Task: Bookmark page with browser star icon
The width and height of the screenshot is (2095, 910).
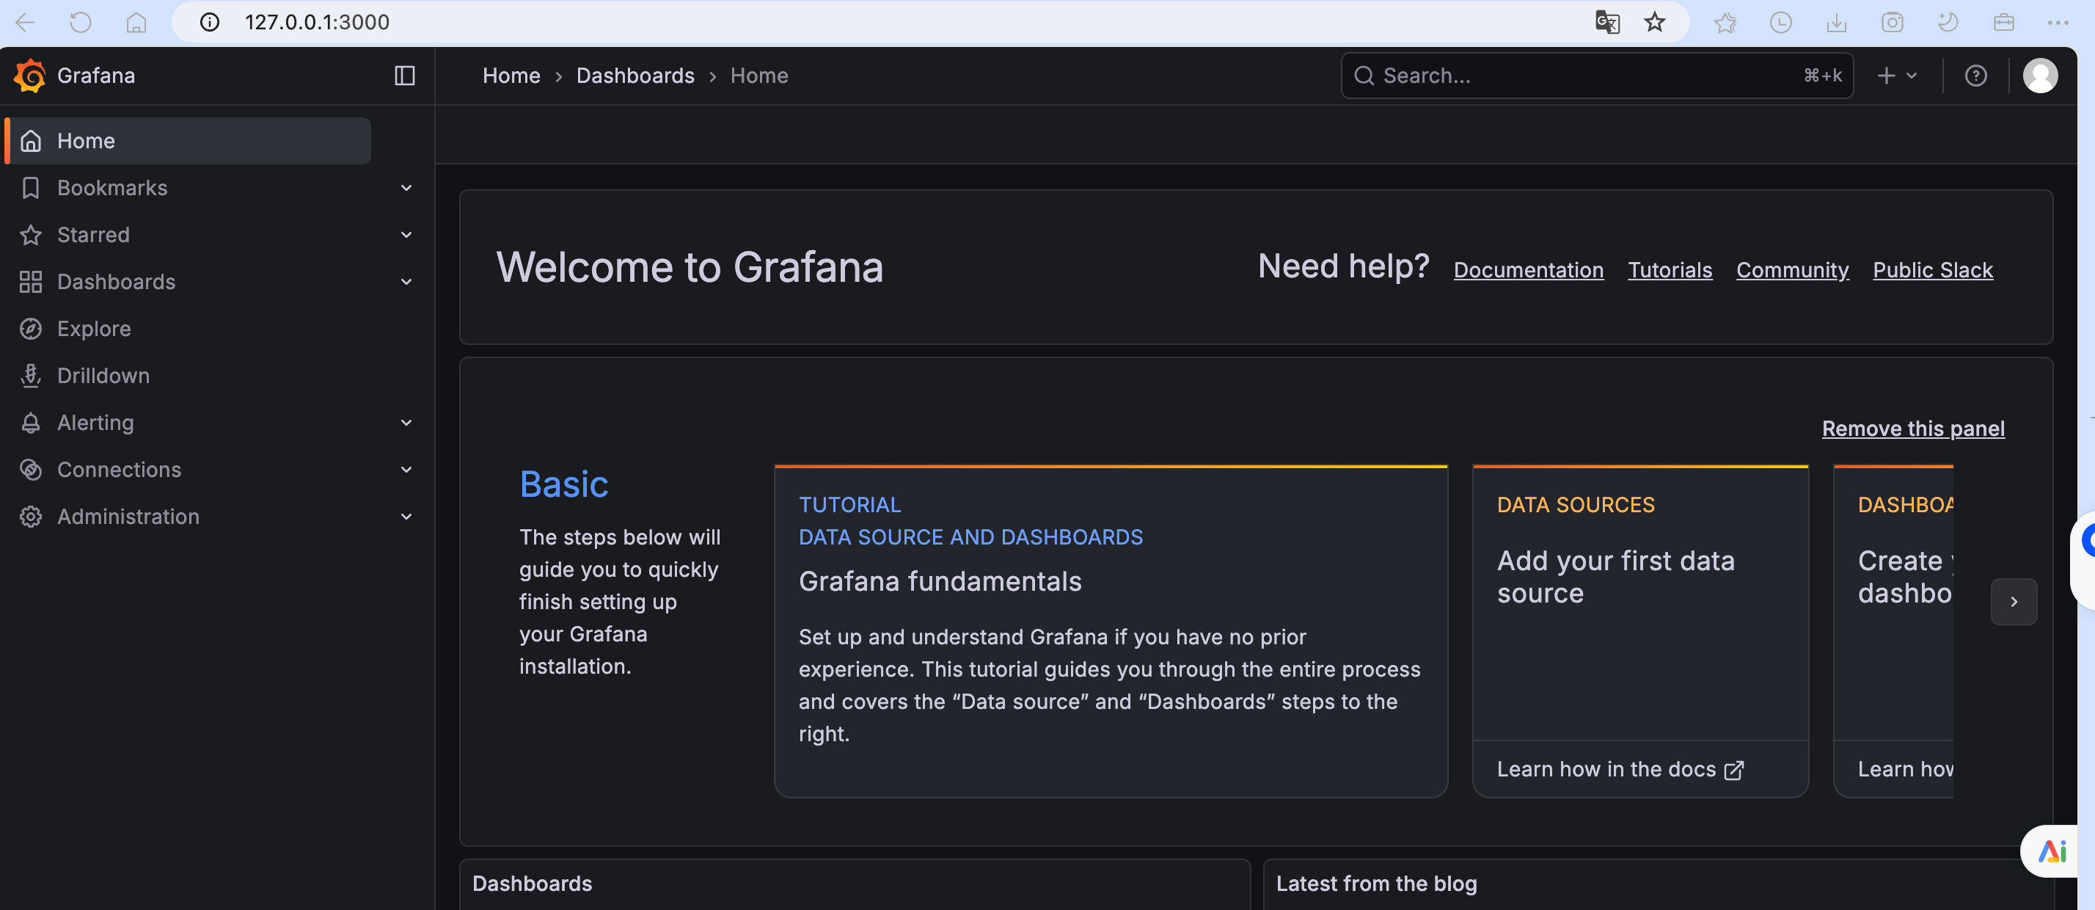Action: (x=1654, y=22)
